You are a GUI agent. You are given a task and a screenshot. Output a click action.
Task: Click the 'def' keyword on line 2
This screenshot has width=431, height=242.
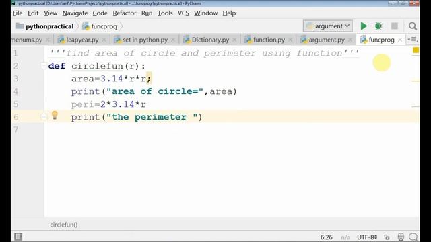[57, 66]
